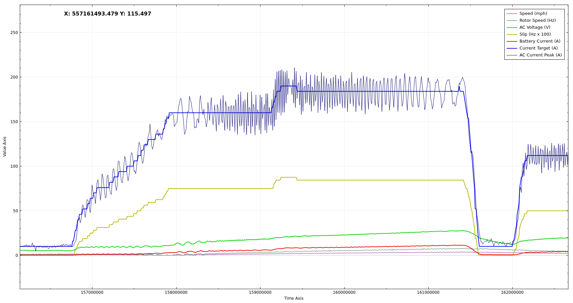This screenshot has width=573, height=303.
Task: Click the 160000000 tick label on time axis
Action: click(x=344, y=292)
